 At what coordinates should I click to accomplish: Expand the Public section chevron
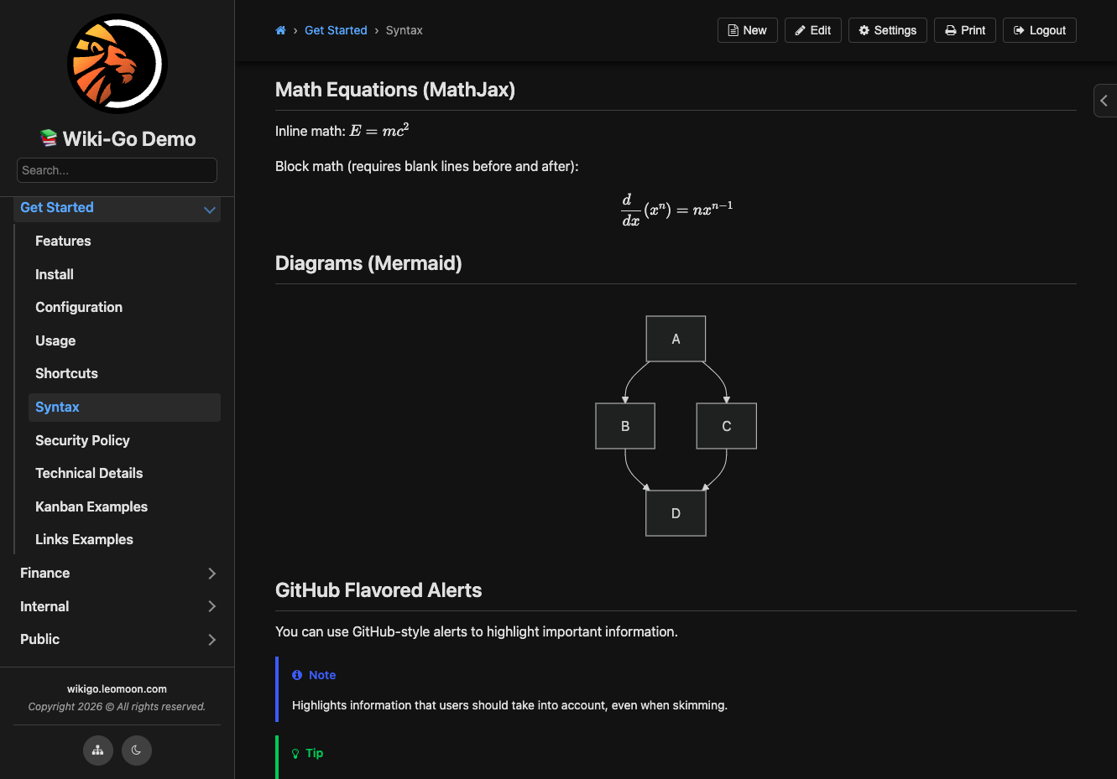click(211, 640)
